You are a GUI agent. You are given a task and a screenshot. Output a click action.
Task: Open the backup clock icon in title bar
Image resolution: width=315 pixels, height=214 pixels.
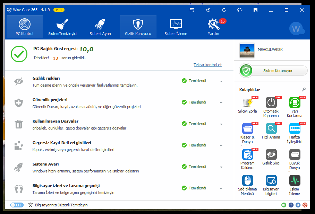pyautogui.click(x=208, y=10)
